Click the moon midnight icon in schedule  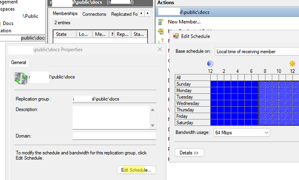click(210, 63)
